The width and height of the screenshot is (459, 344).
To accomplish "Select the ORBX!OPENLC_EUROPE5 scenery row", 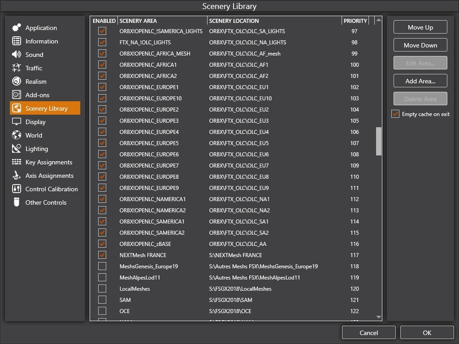I will [x=233, y=143].
